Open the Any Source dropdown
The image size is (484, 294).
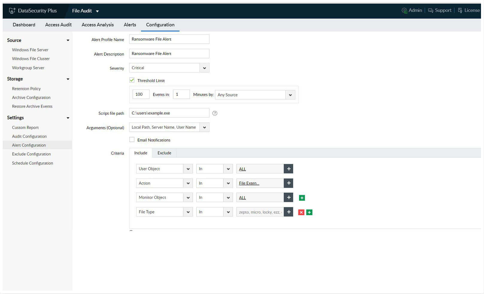point(290,95)
